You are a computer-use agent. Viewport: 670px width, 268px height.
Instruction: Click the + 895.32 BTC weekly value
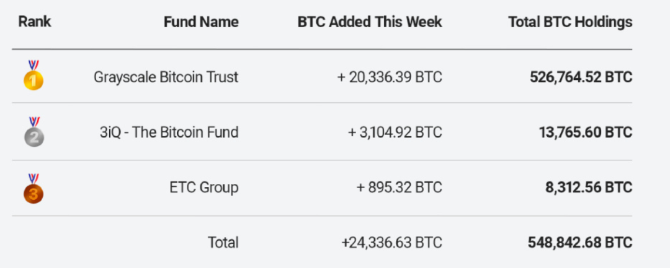click(x=400, y=188)
